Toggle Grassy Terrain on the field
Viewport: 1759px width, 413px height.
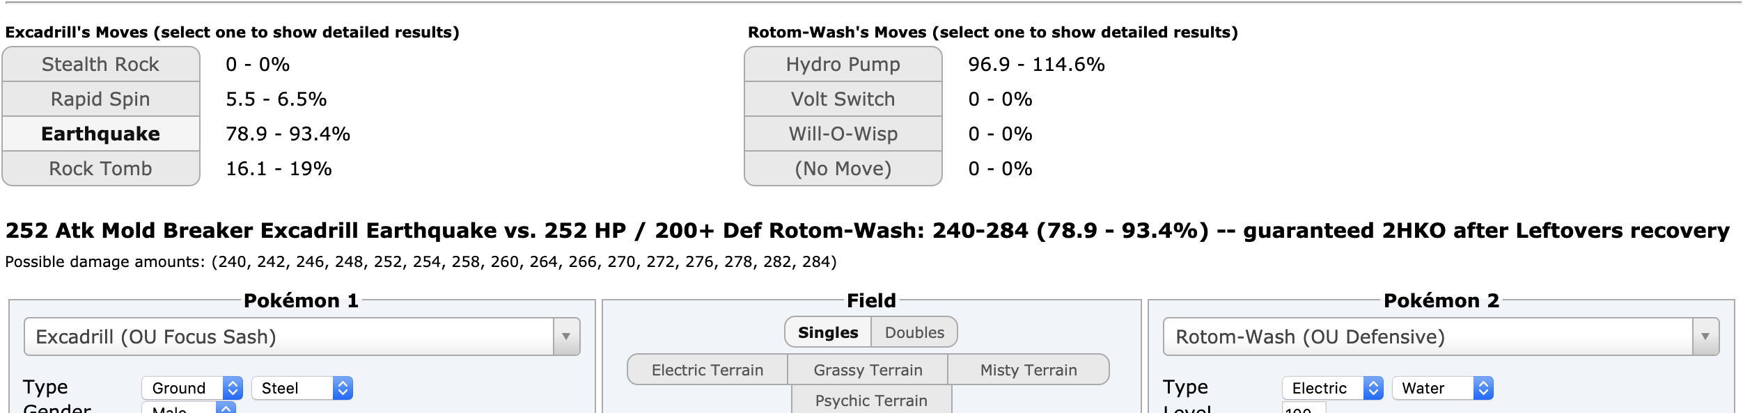pos(868,370)
